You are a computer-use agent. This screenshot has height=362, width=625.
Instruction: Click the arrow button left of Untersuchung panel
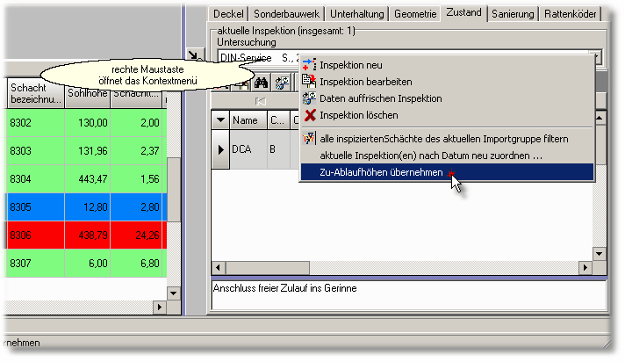click(x=197, y=54)
